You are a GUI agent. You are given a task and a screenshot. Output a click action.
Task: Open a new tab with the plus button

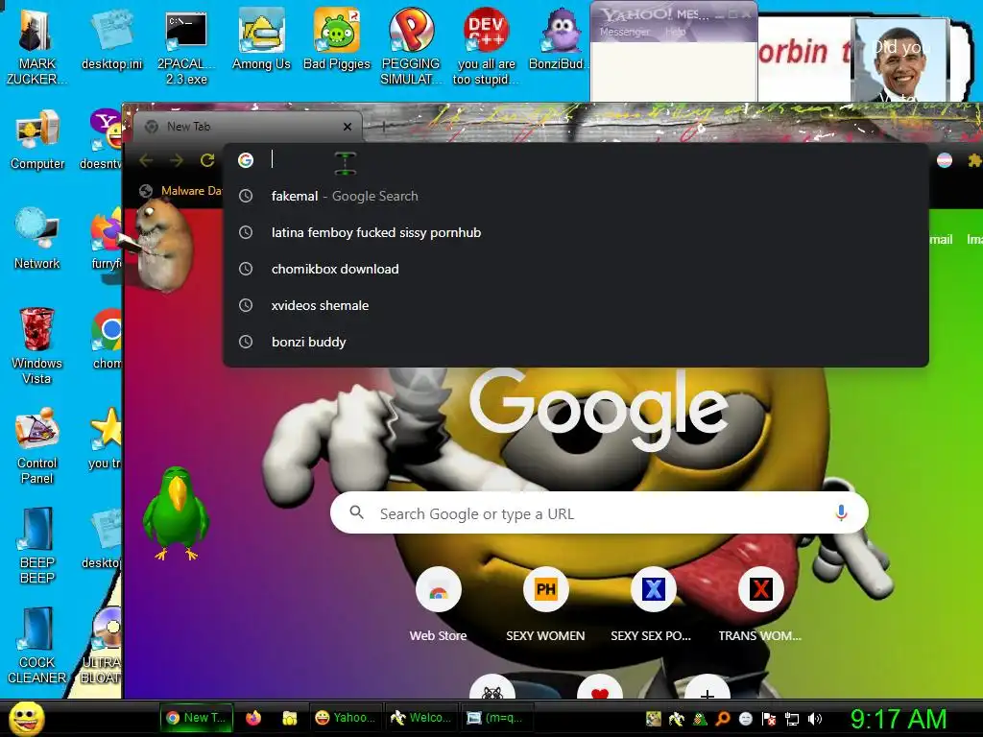[x=384, y=127]
